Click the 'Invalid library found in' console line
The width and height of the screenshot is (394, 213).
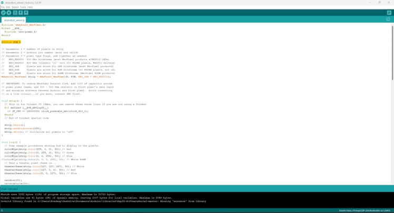(103, 201)
